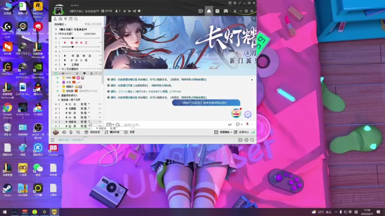Click the power exit icon in YY
The width and height of the screenshot is (385, 216).
tap(252, 11)
